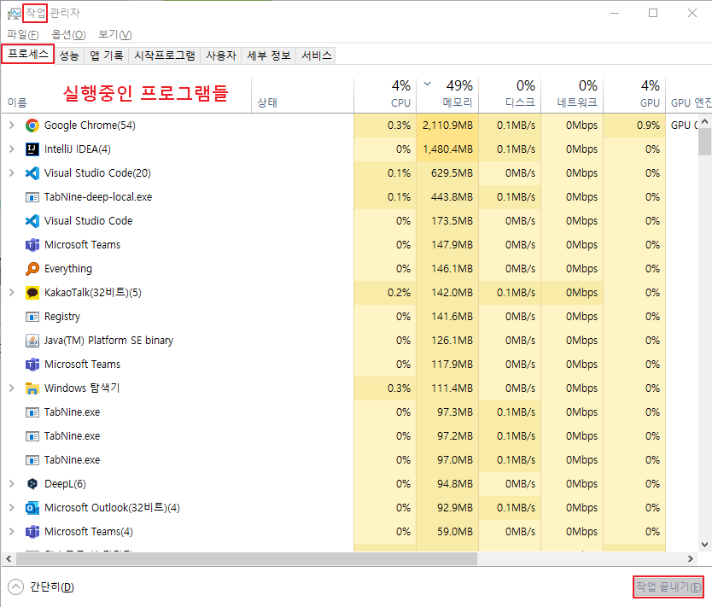712x607 pixels.
Task: Expand the DeepL(6) process group
Action: 12,484
